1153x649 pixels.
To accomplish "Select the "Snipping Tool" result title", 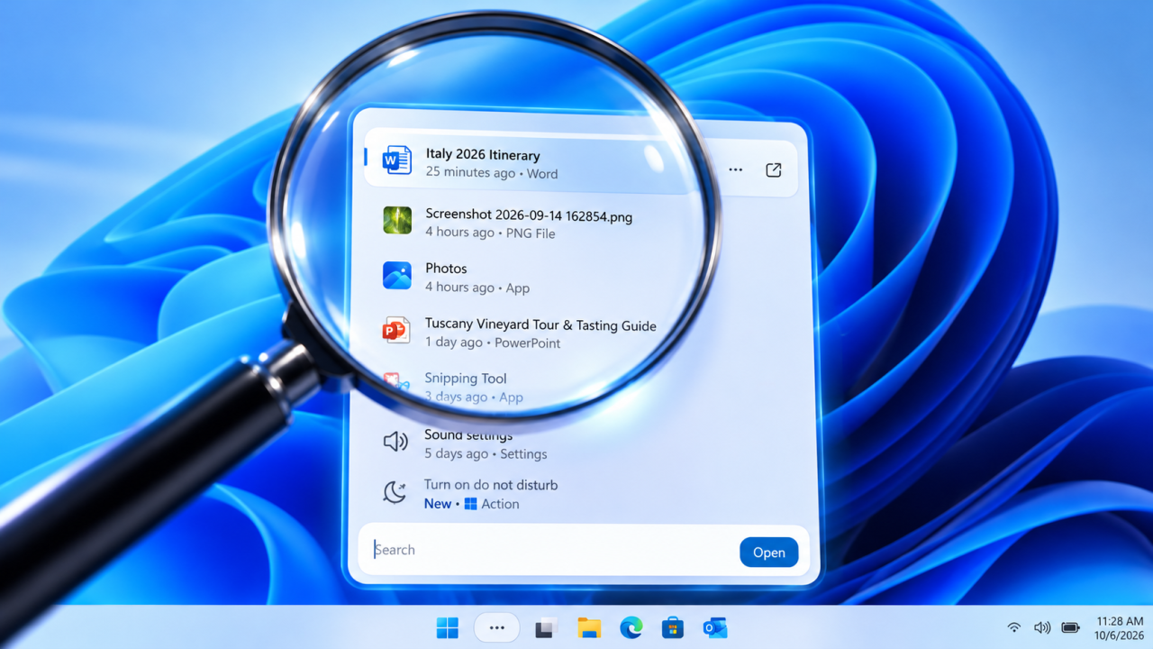I will click(x=466, y=379).
